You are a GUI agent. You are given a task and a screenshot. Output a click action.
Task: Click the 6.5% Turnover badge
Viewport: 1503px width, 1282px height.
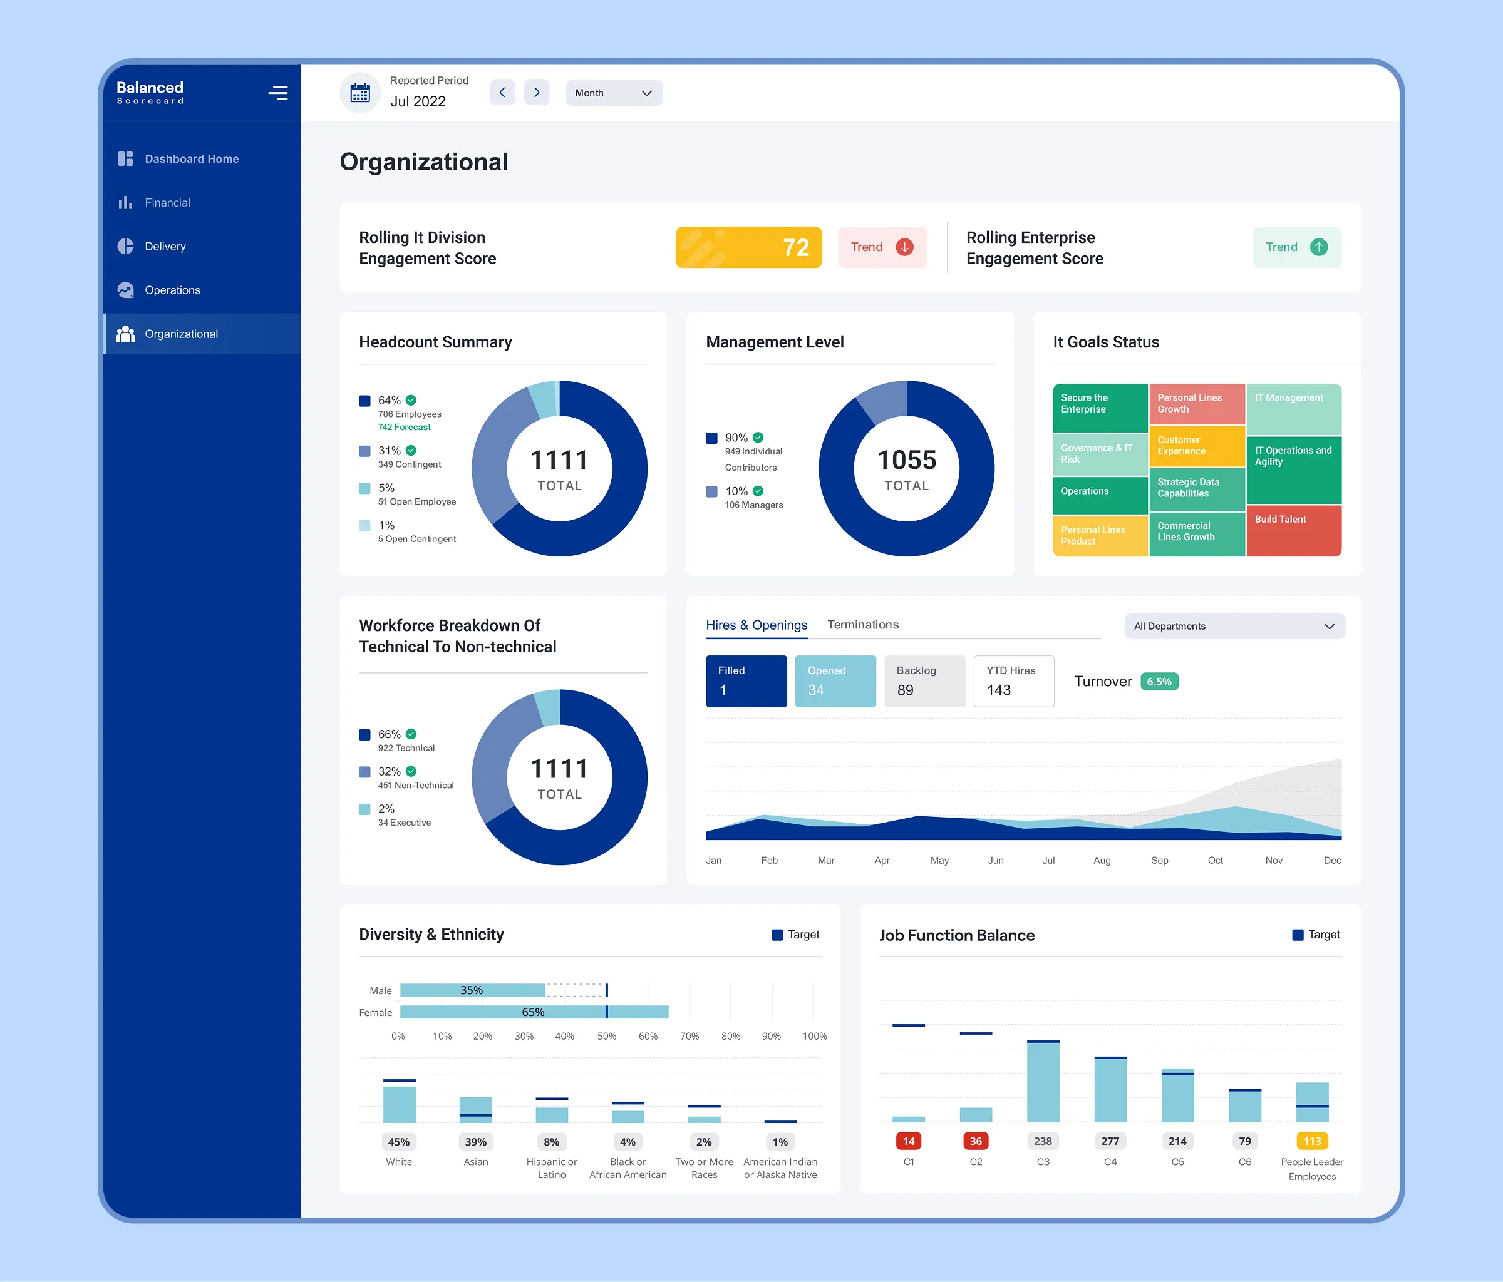1159,682
